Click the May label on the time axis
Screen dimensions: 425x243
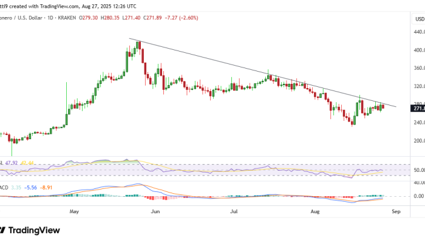(x=75, y=212)
